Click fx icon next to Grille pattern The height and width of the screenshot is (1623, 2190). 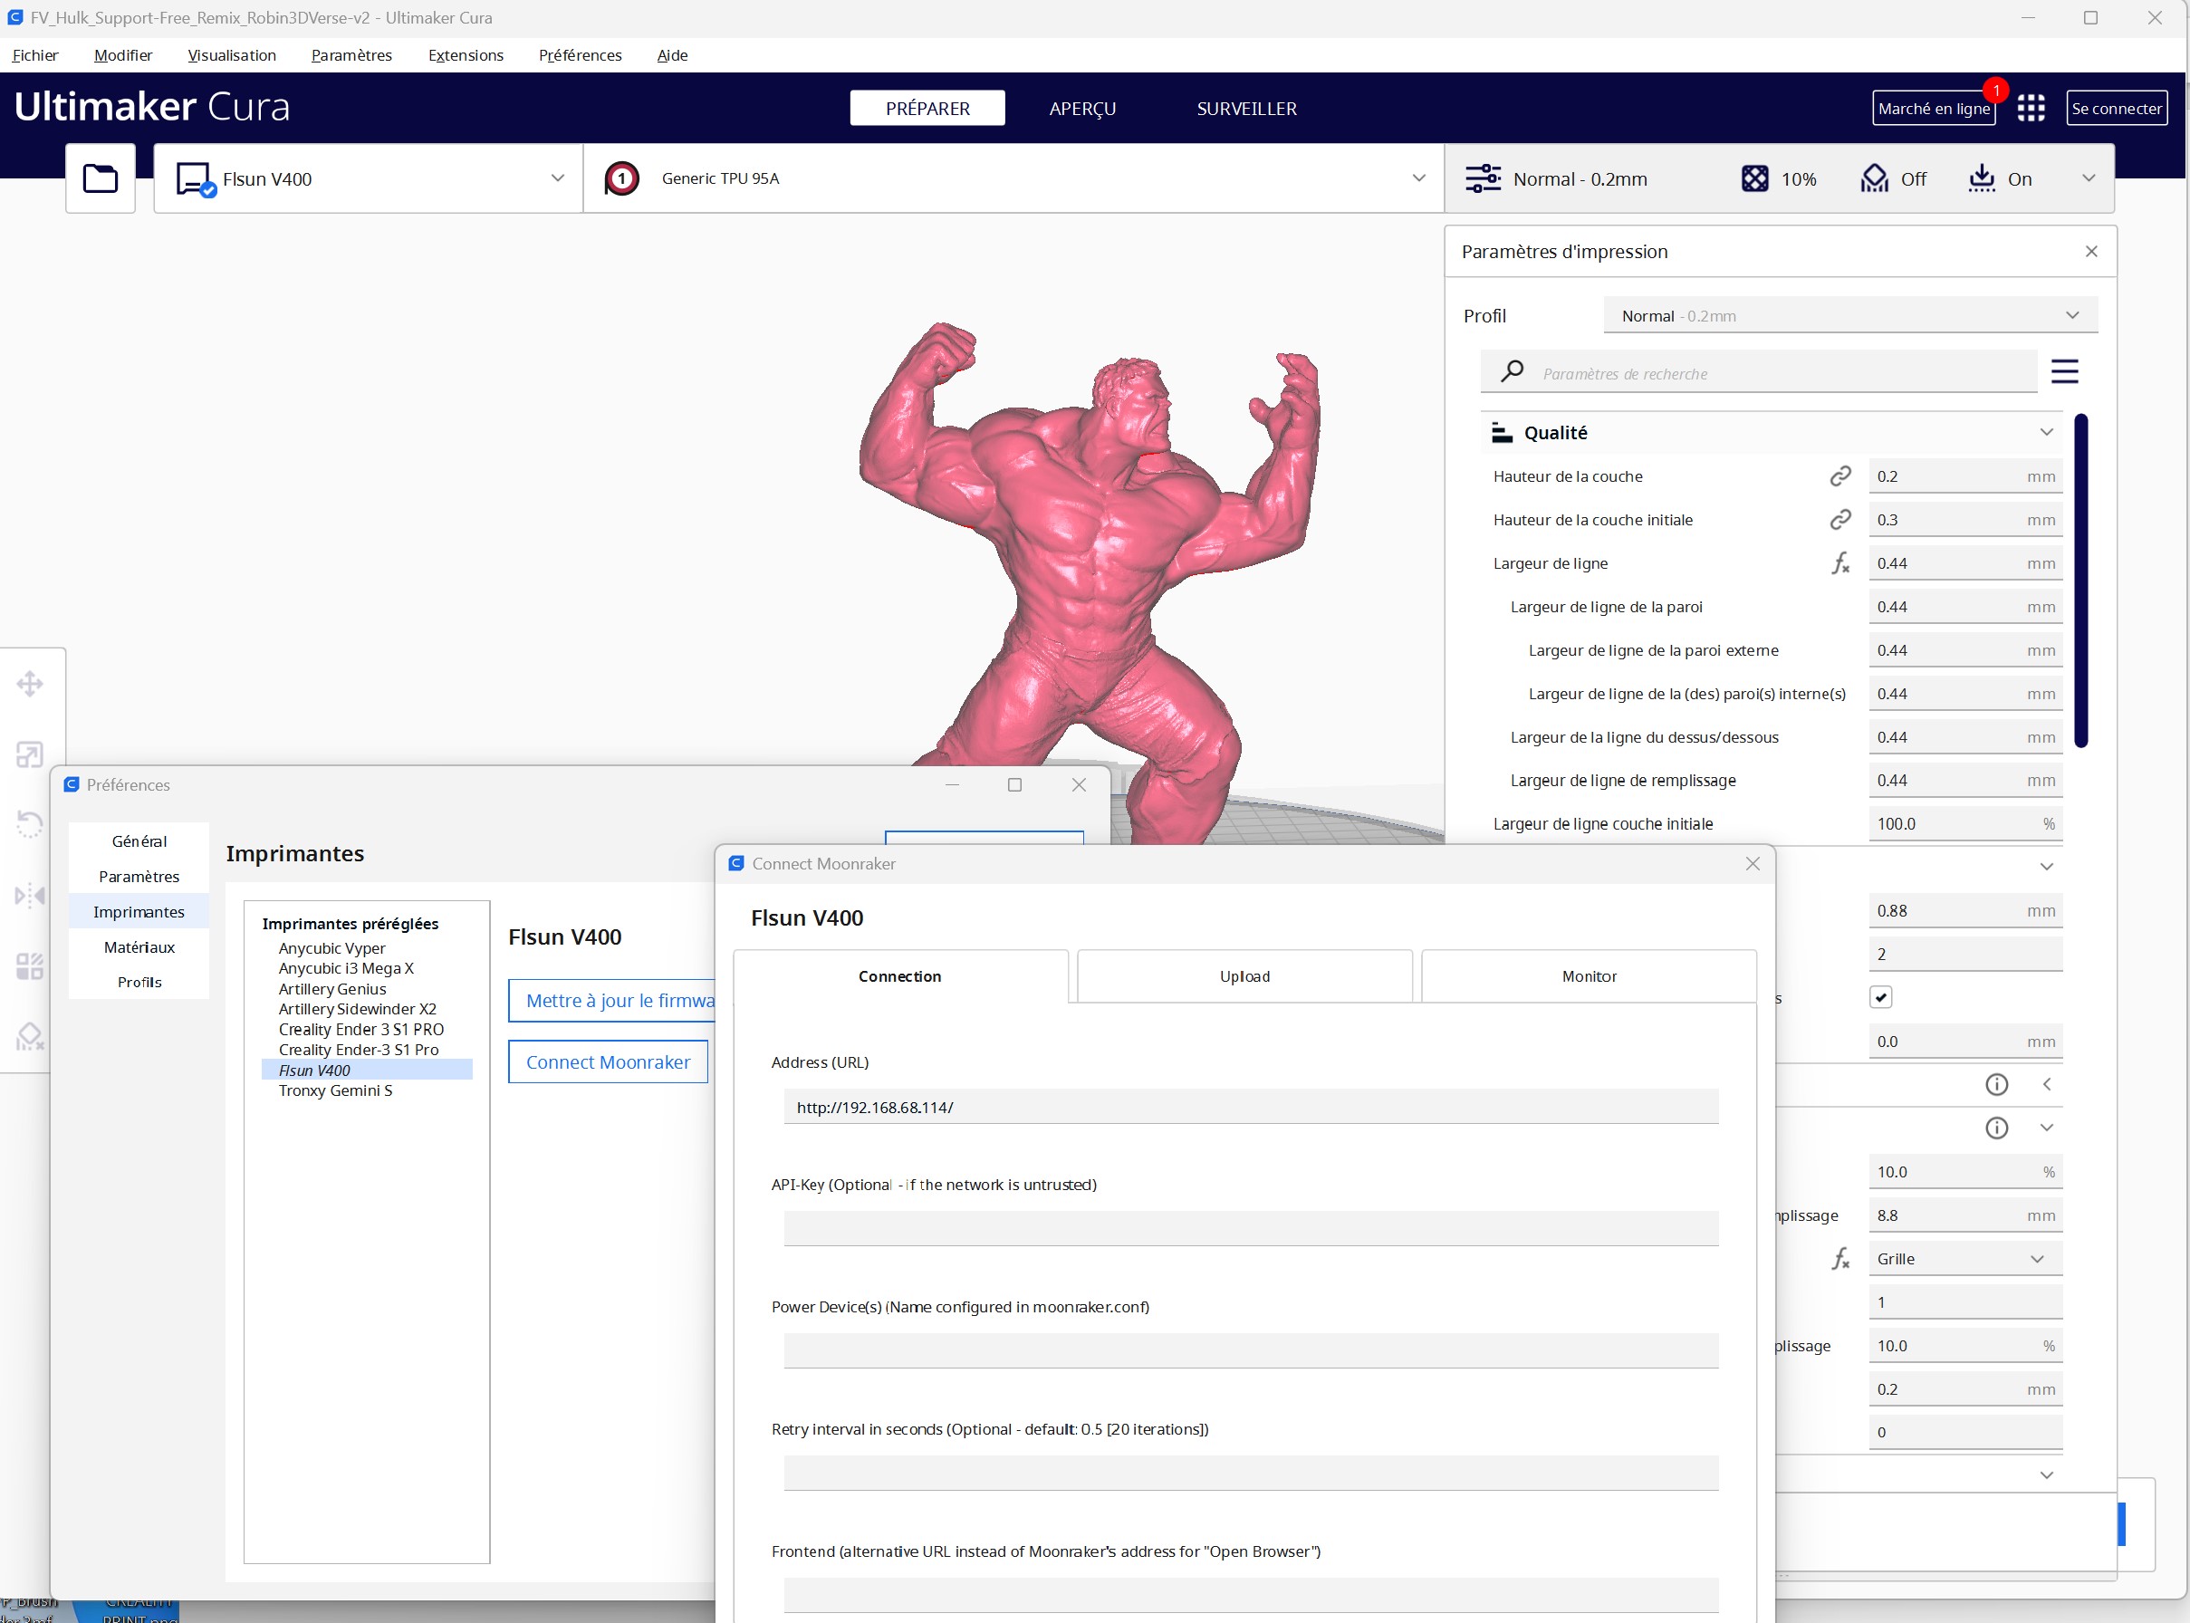pos(1840,1259)
